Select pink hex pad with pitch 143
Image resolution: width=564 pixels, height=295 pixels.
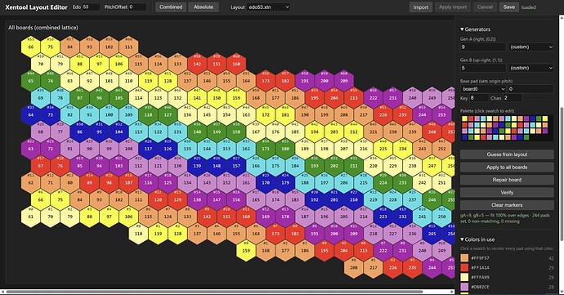(x=207, y=182)
